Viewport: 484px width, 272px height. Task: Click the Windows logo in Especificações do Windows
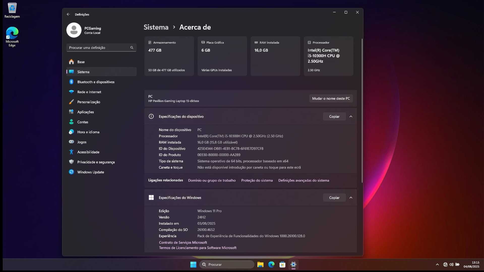(x=151, y=198)
